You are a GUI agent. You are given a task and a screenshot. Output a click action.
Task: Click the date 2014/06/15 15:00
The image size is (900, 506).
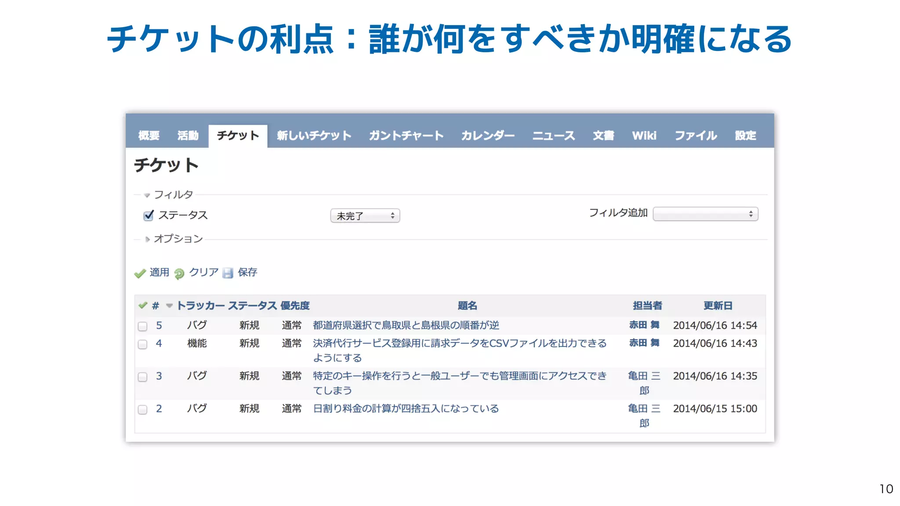(x=715, y=408)
